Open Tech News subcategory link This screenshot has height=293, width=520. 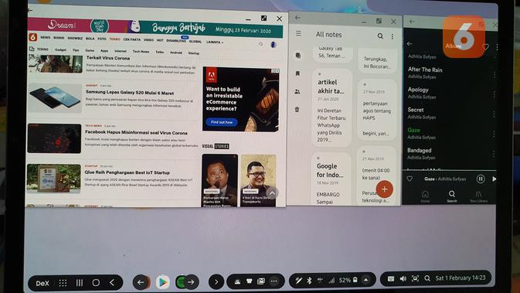click(141, 52)
